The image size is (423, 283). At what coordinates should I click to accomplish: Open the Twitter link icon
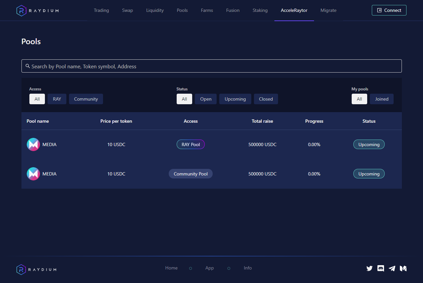pyautogui.click(x=370, y=268)
